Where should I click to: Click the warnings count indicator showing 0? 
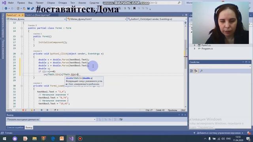(33, 110)
